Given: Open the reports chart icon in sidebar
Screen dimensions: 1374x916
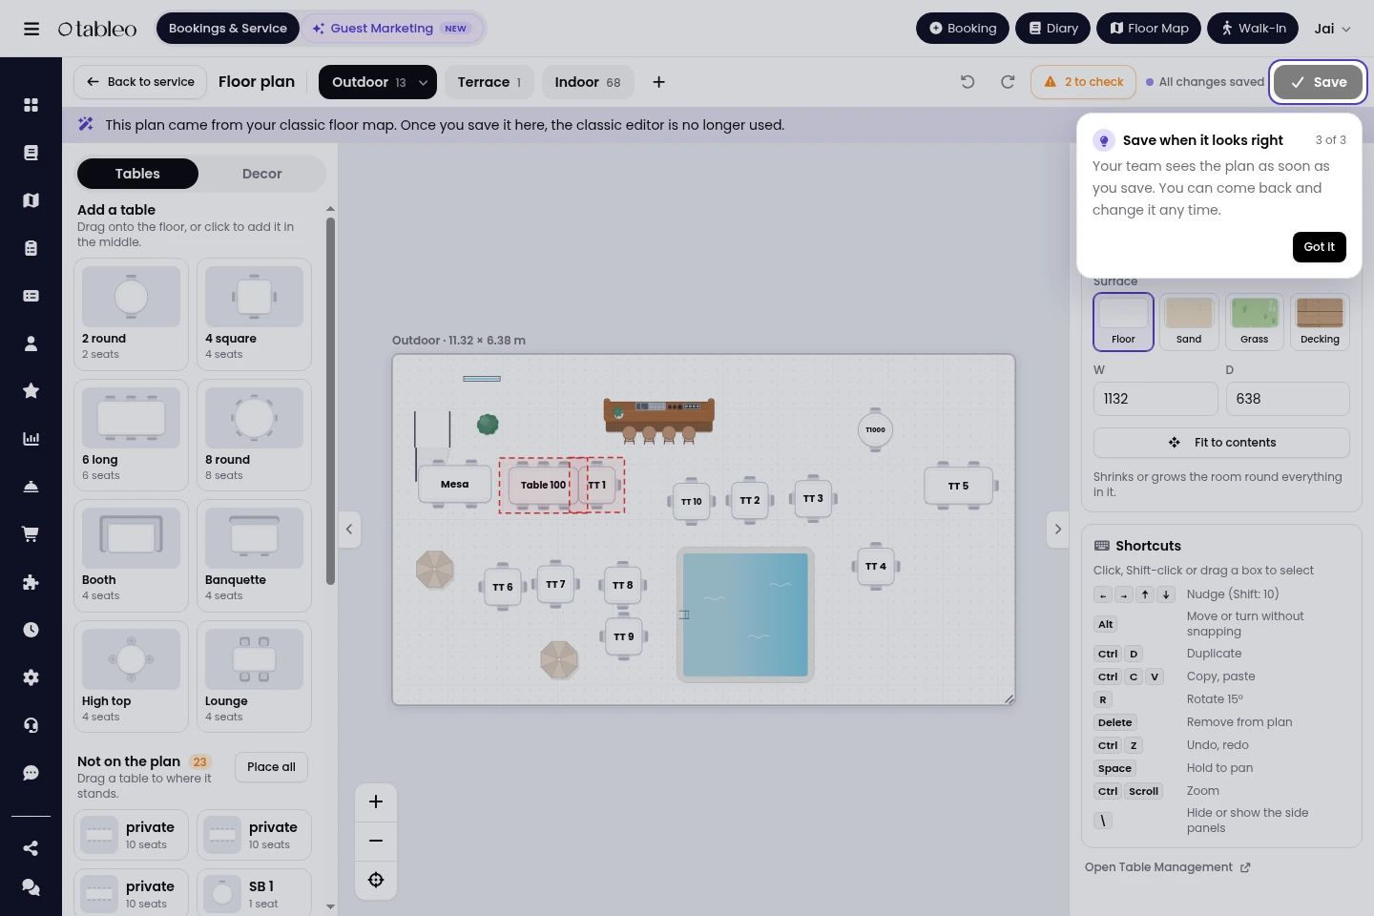Looking at the screenshot, I should coord(31,439).
